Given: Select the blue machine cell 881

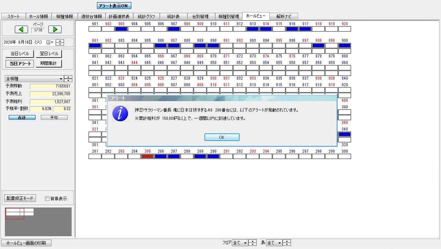Looking at the screenshot, I should point(95,46).
